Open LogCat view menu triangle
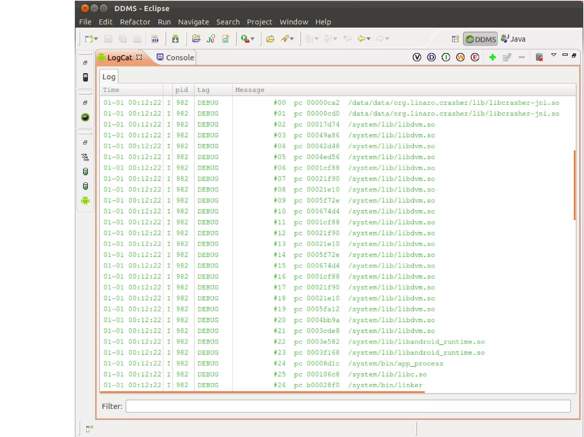Screen dimensions: 584x437 click(x=553, y=55)
